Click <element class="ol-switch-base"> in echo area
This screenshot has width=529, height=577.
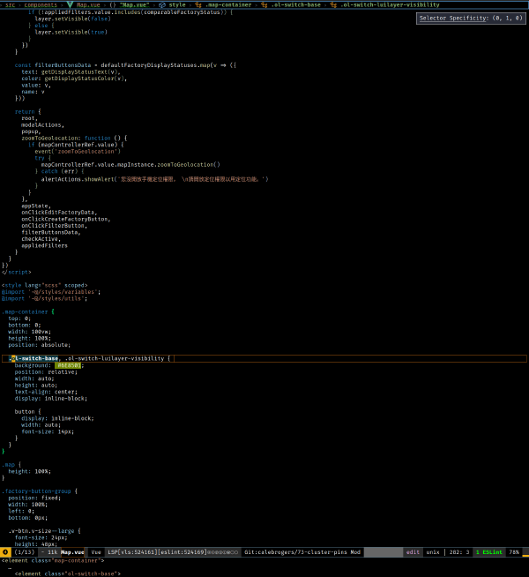pos(68,573)
